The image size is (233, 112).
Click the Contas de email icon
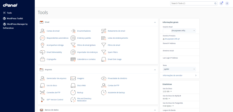42,31
